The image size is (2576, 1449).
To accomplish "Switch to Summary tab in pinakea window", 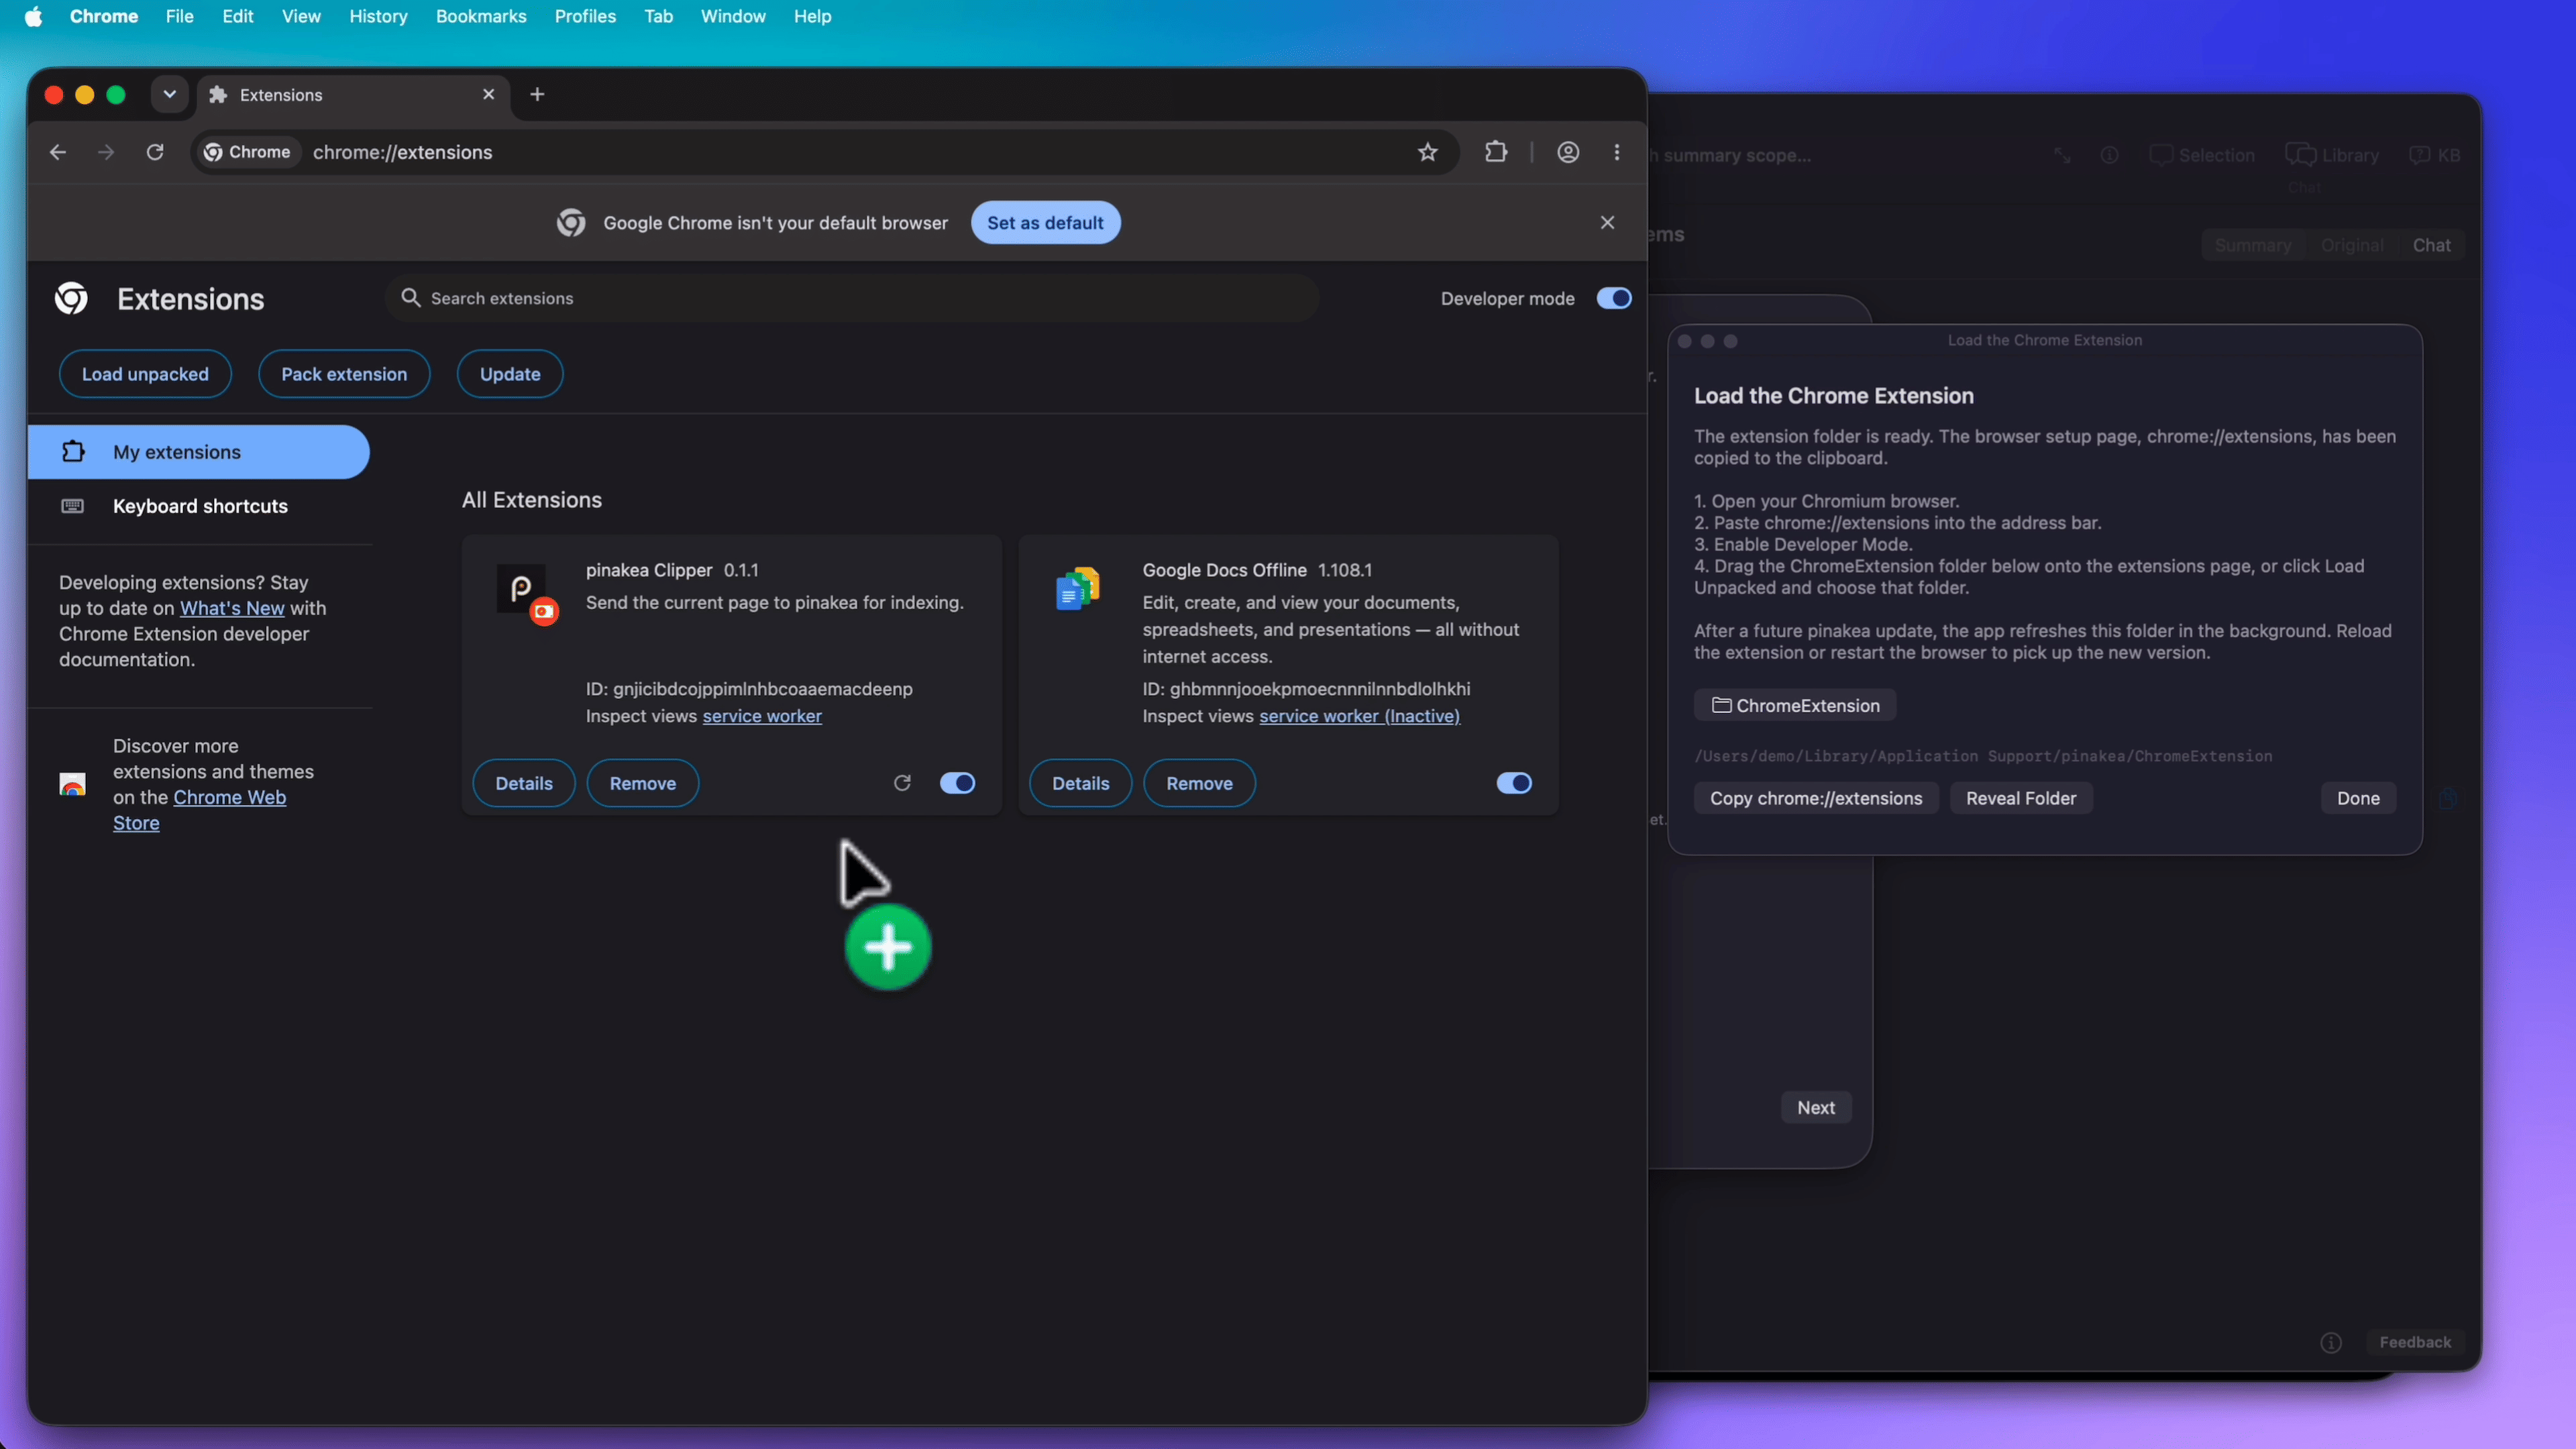I will (x=2253, y=245).
